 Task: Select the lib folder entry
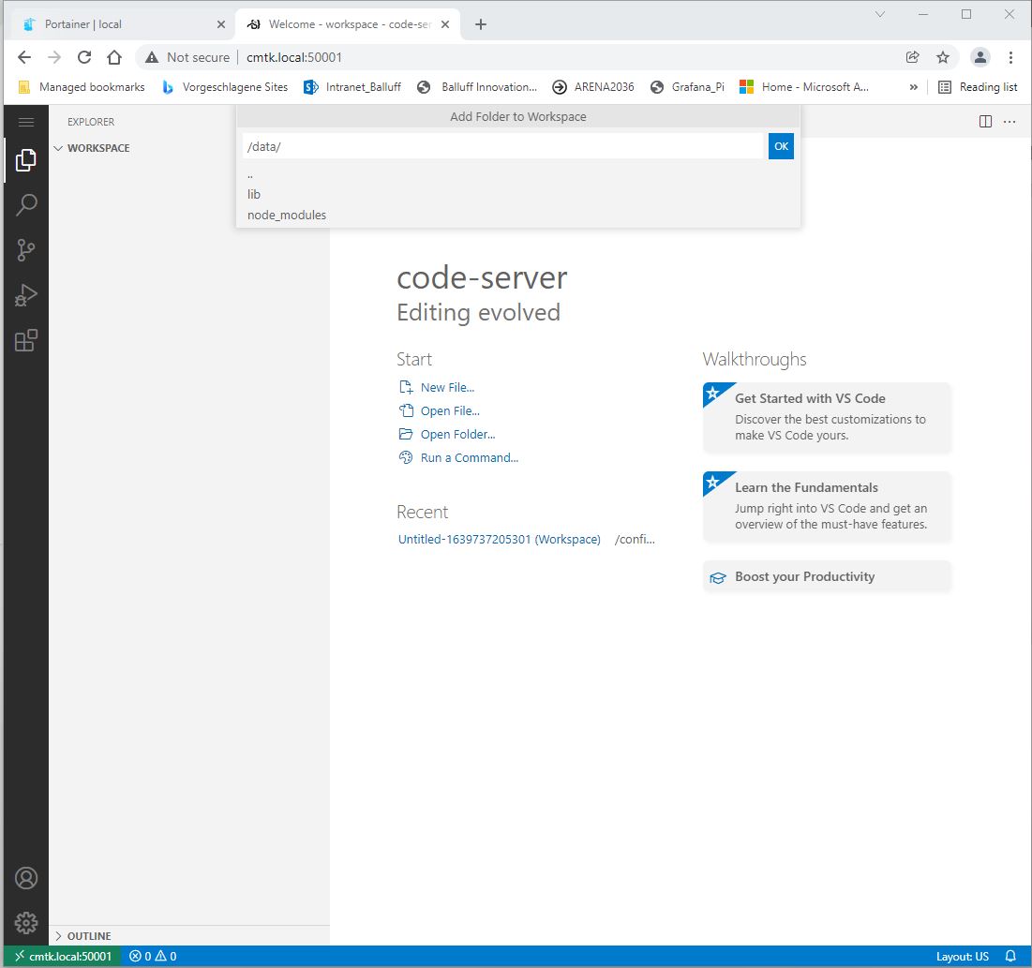click(254, 194)
